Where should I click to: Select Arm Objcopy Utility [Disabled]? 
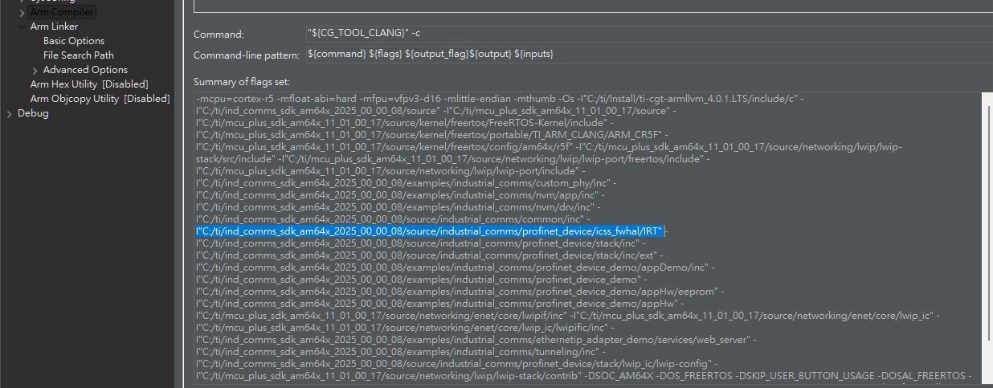(x=100, y=99)
